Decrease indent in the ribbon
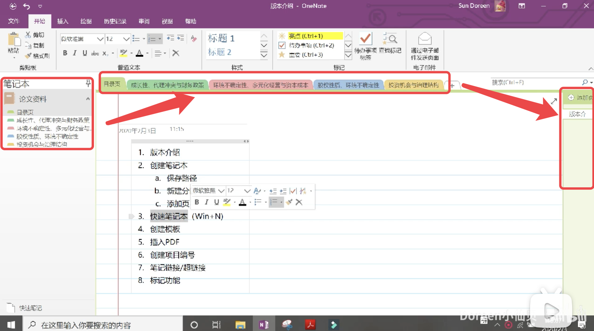This screenshot has width=594, height=331. (170, 38)
